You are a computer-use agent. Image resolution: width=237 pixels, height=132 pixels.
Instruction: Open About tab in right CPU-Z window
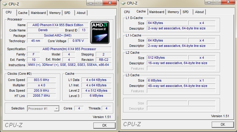199,12
